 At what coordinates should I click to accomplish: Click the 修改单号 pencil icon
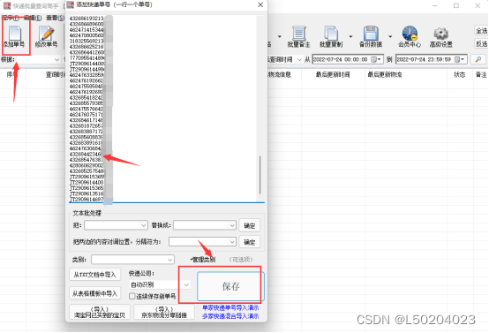point(46,34)
